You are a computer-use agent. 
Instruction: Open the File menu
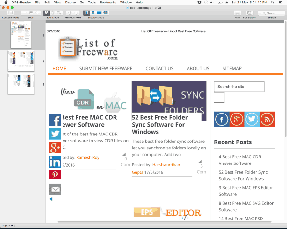click(38, 2)
